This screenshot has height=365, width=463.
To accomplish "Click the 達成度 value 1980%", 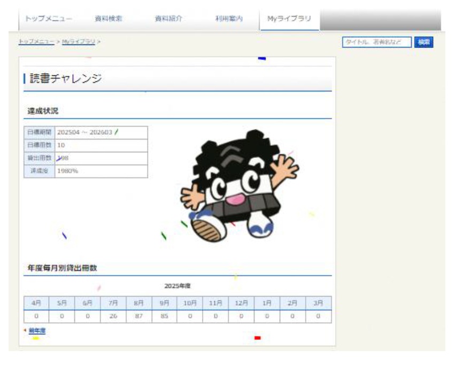I will pos(68,171).
